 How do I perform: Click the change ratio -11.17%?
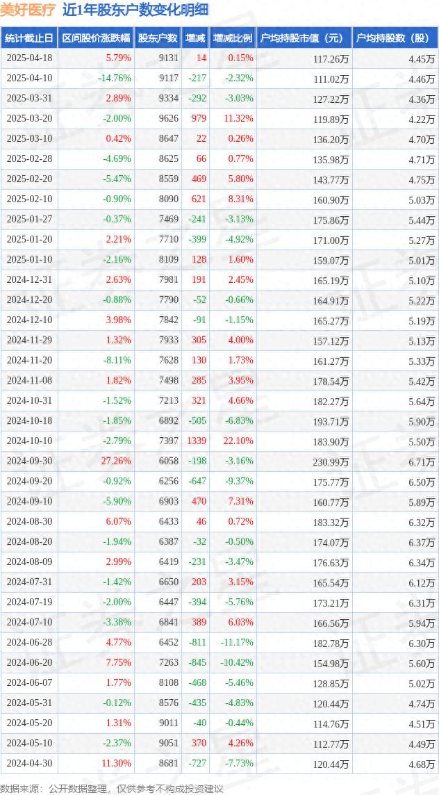click(x=237, y=642)
